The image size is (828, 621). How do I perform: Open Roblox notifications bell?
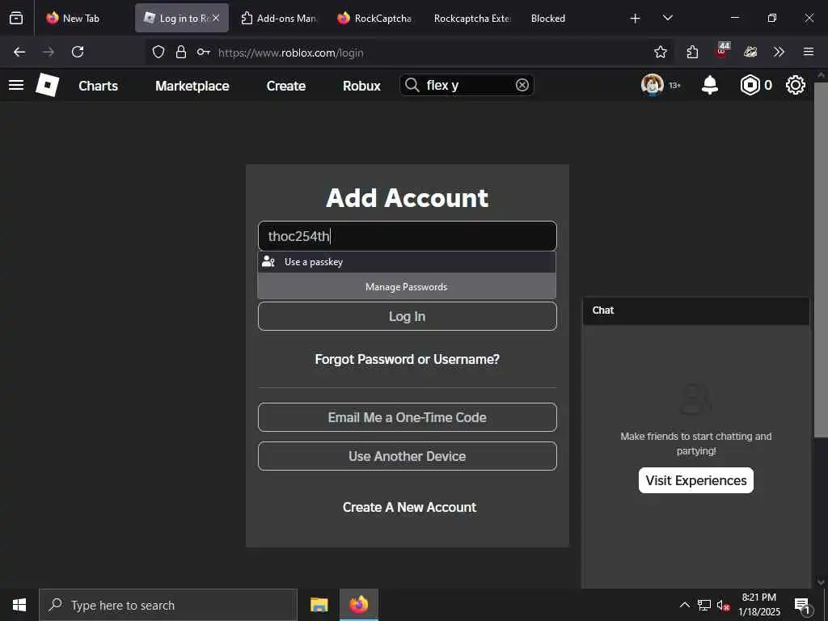pyautogui.click(x=710, y=85)
